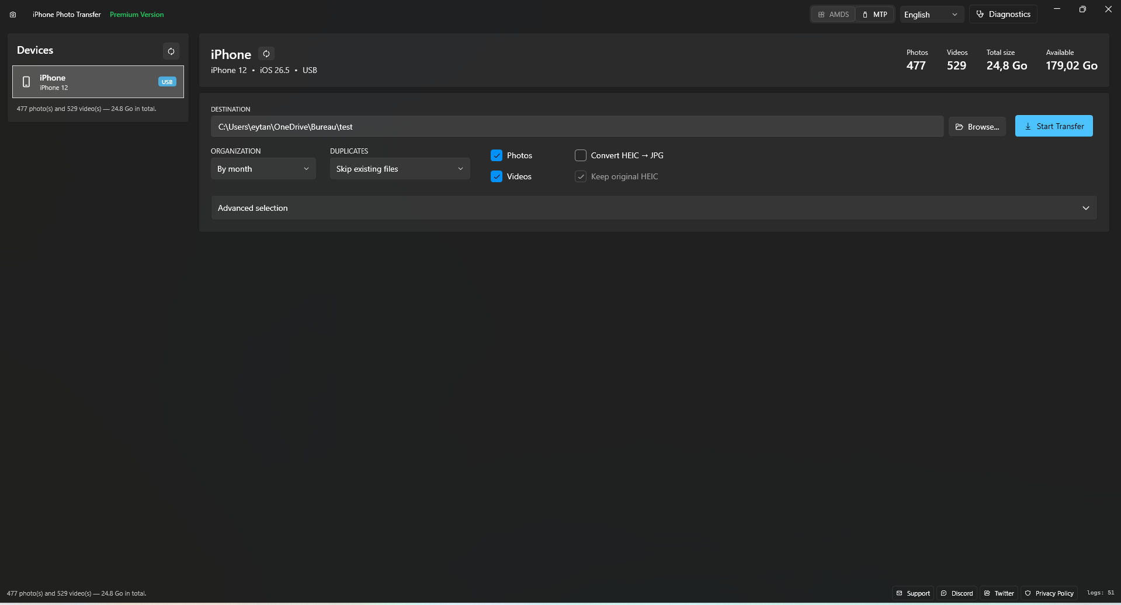Screen dimensions: 1121x605
Task: Click the Total size 24,8 Go value
Action: (x=1007, y=65)
